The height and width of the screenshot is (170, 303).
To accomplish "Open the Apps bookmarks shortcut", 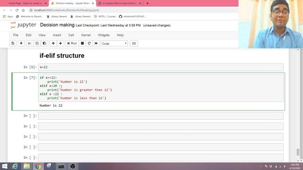I will click(x=8, y=17).
